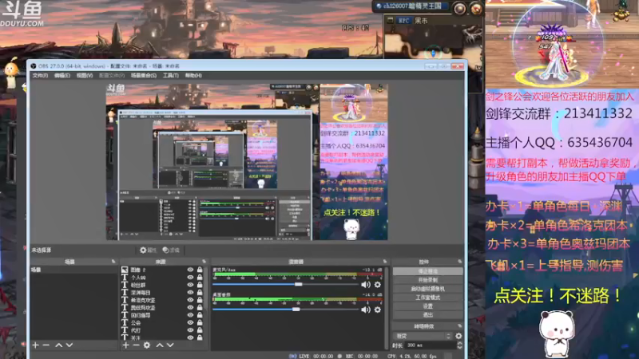Click the 开始录制 start recording button
The height and width of the screenshot is (359, 639).
pos(427,280)
